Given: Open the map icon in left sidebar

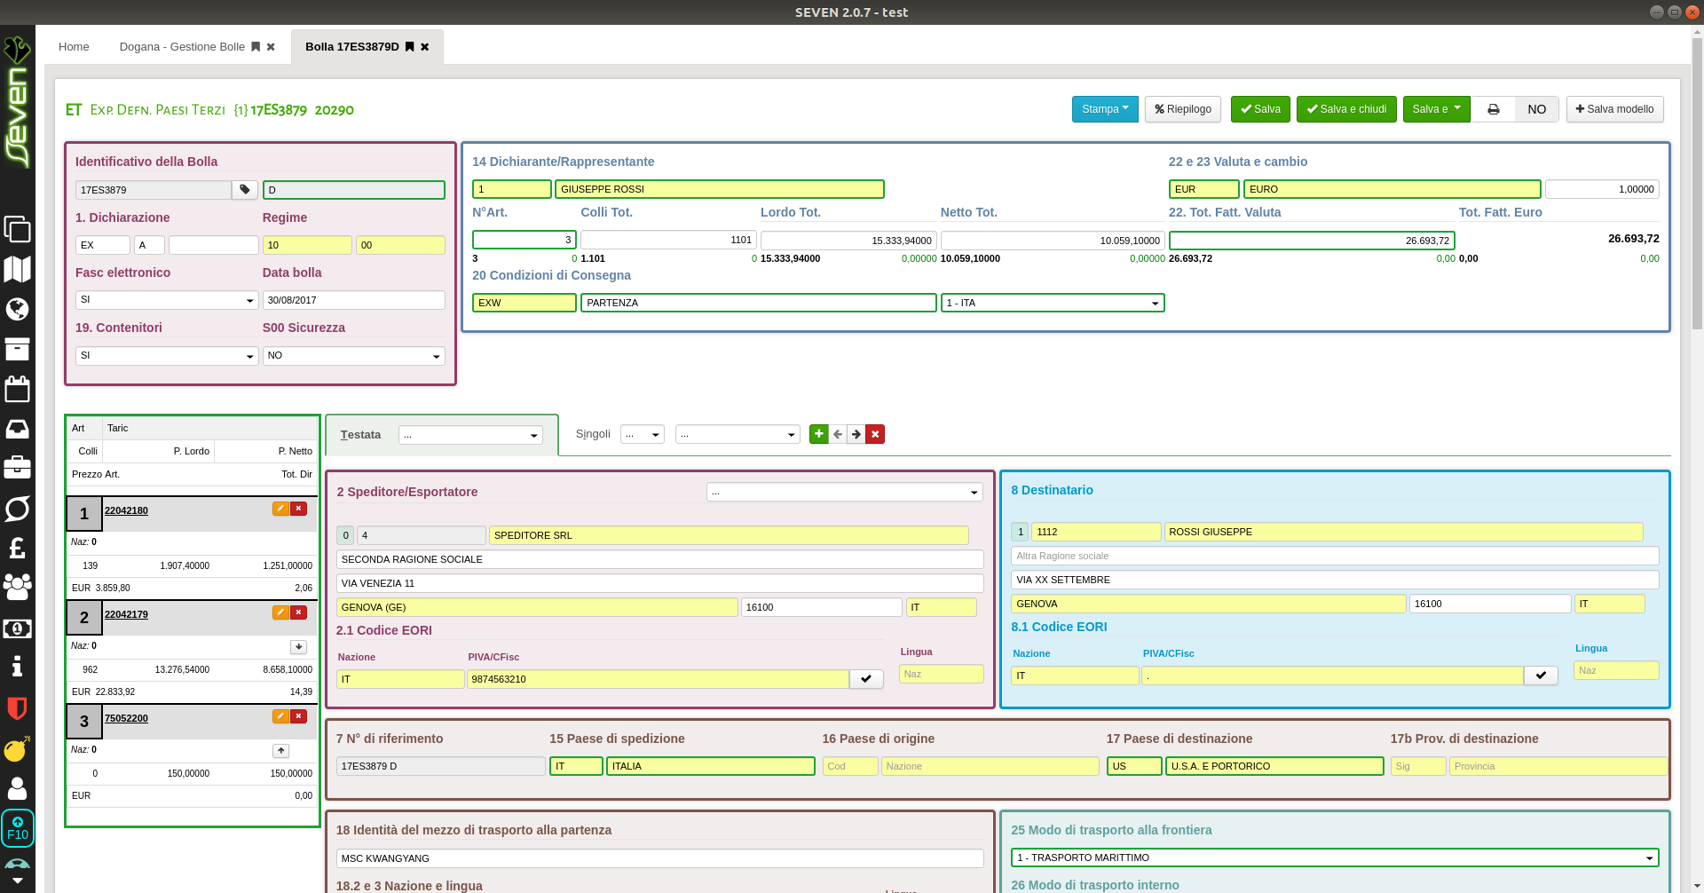Looking at the screenshot, I should point(17,269).
